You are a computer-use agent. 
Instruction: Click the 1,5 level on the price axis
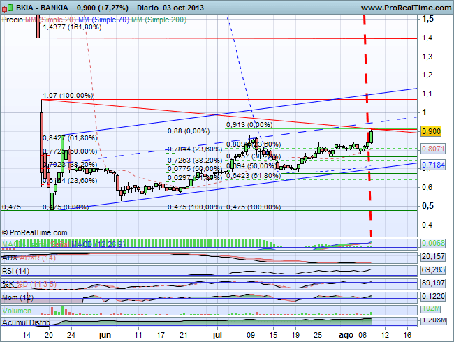[x=427, y=19]
